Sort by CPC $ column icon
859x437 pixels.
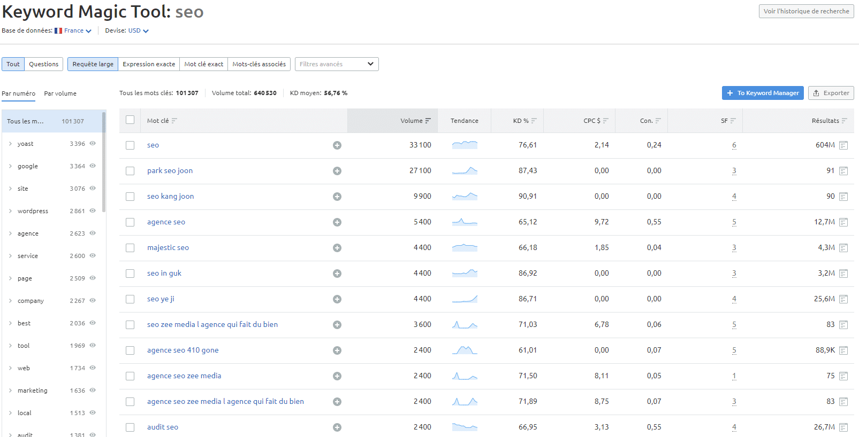tap(605, 121)
